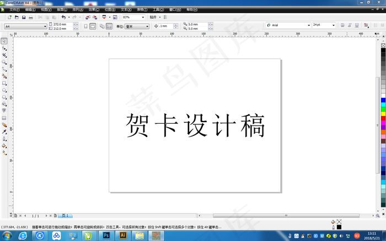Select the 页 1 page tab
This screenshot has width=386, height=241.
click(65, 216)
